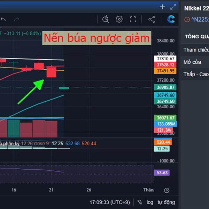Click the red clock icon beside ^N225
The width and height of the screenshot is (209, 209).
coord(187,20)
